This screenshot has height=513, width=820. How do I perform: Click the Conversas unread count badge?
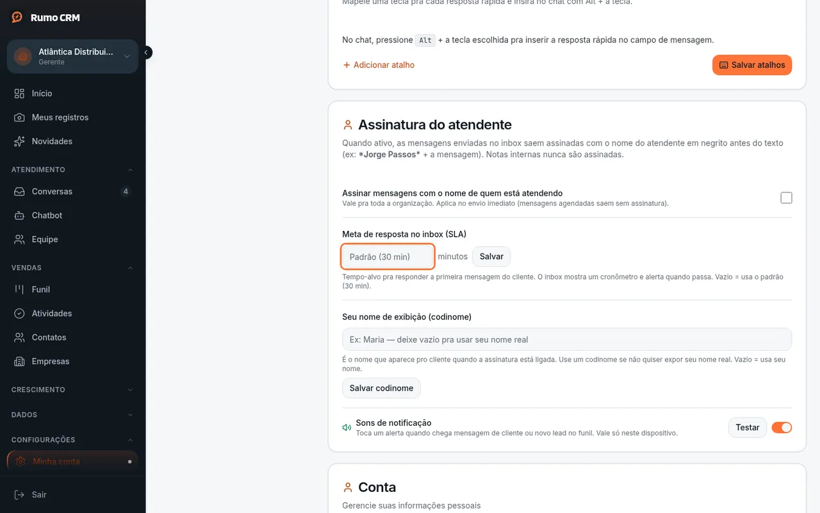click(126, 192)
